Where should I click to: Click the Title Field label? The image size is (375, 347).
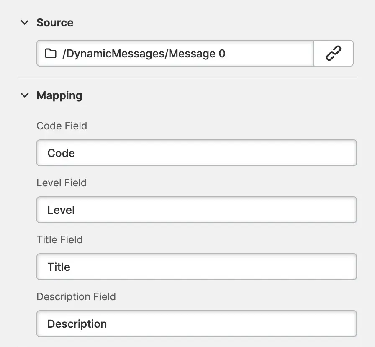click(59, 240)
